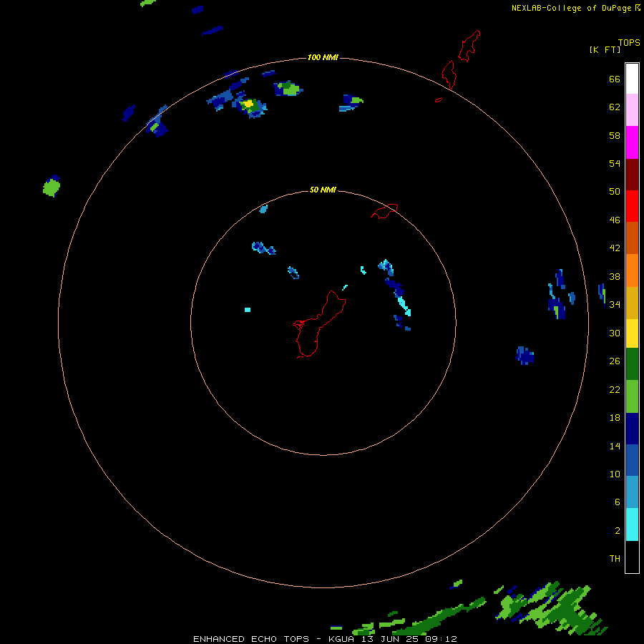
Task: Click the '[K FT]' units label
Action: [x=605, y=50]
